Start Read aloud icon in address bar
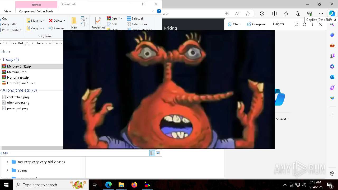The image size is (338, 190). pyautogui.click(x=237, y=13)
